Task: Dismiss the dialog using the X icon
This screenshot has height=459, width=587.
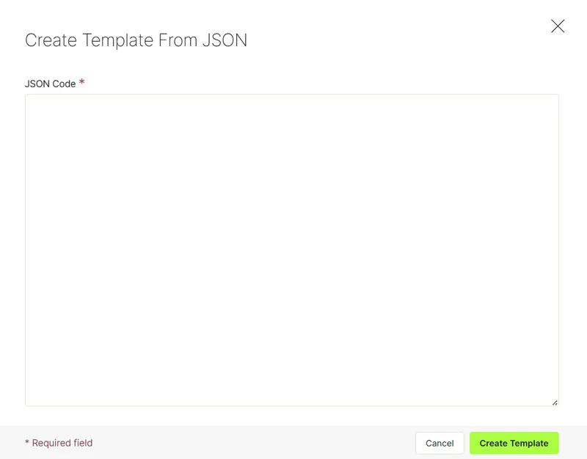Action: click(x=558, y=26)
